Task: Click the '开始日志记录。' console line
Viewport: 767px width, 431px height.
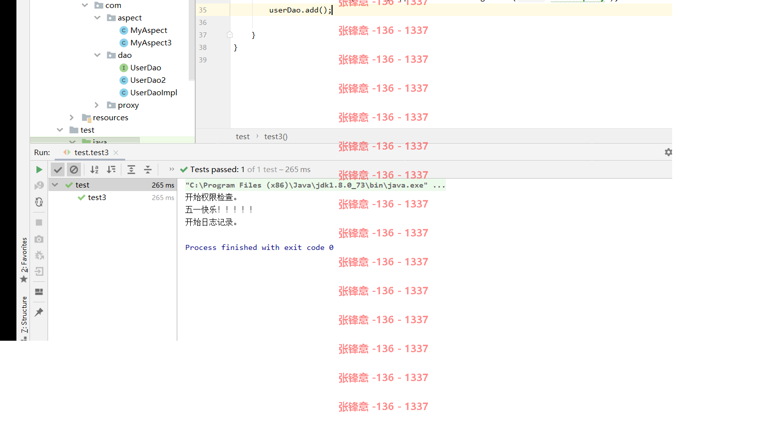Action: pos(212,222)
